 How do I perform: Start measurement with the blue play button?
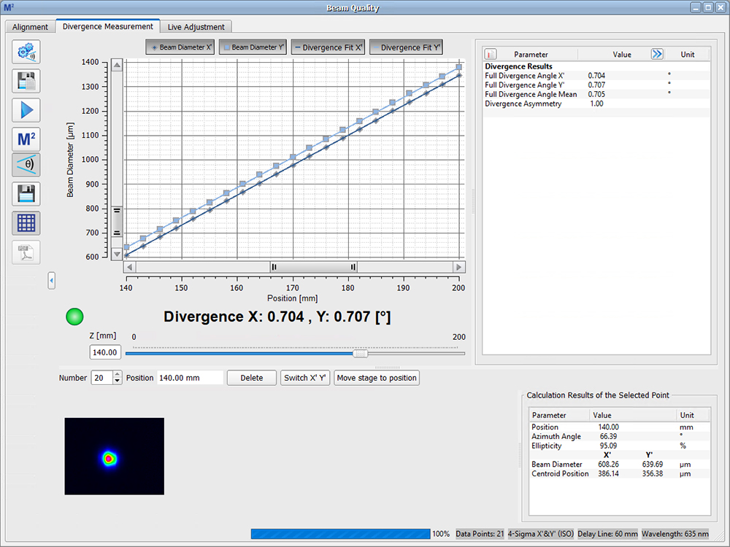26,110
